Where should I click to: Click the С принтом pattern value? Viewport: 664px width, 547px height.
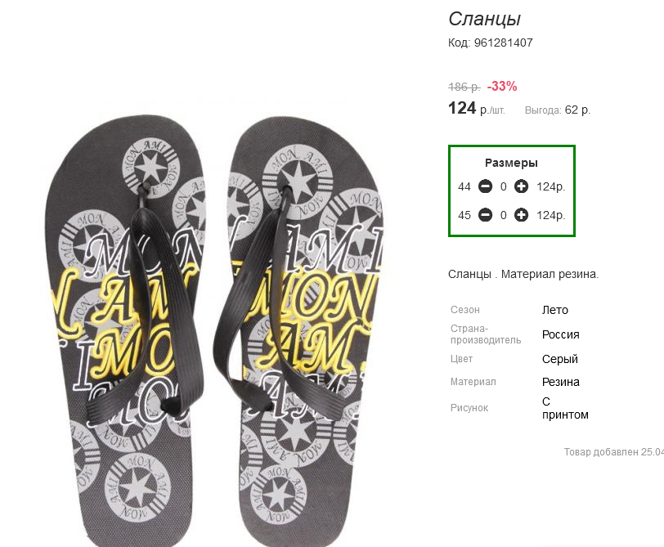click(565, 408)
